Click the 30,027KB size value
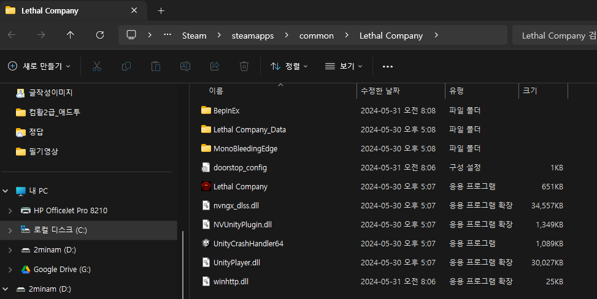Image resolution: width=597 pixels, height=299 pixels. pos(547,262)
